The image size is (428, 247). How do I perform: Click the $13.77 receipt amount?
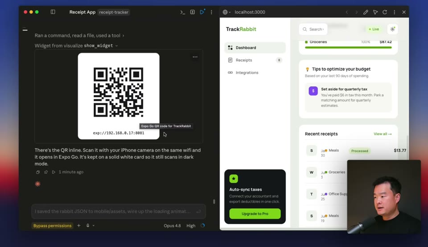pyautogui.click(x=400, y=150)
